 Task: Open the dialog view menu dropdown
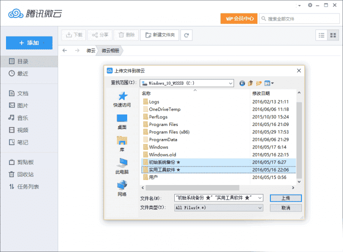pyautogui.click(x=269, y=83)
